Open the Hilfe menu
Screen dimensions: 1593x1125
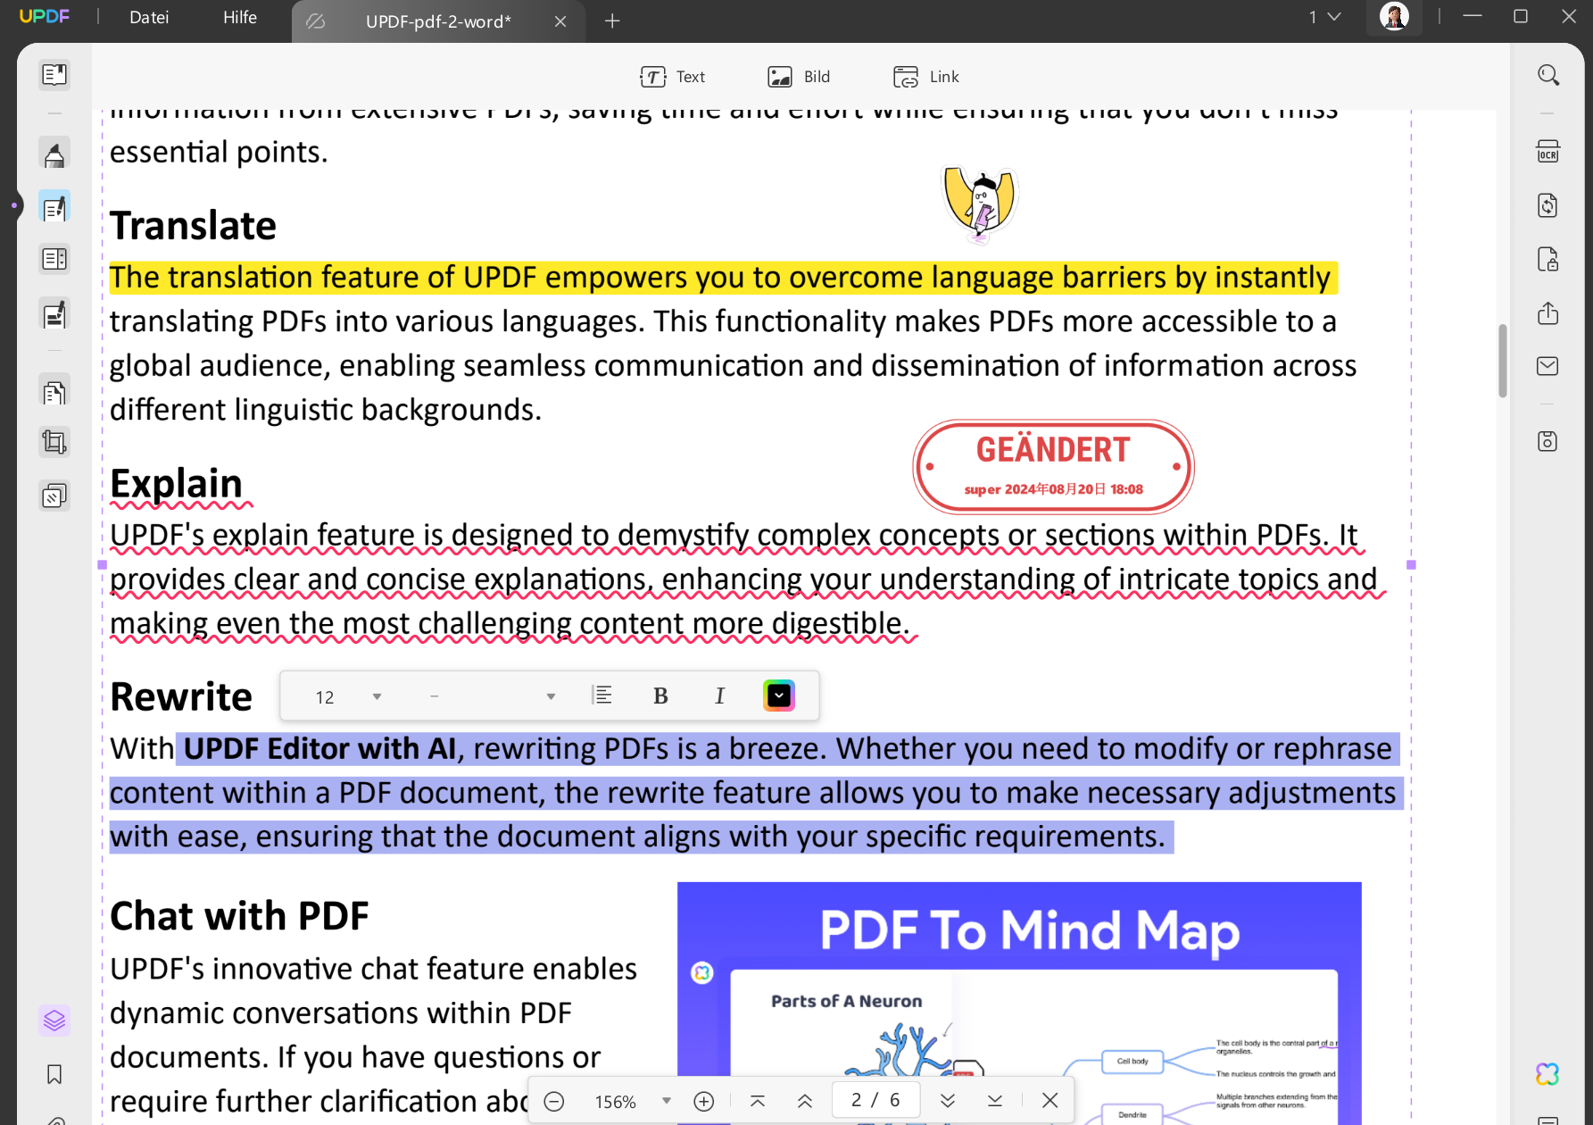[x=240, y=18]
